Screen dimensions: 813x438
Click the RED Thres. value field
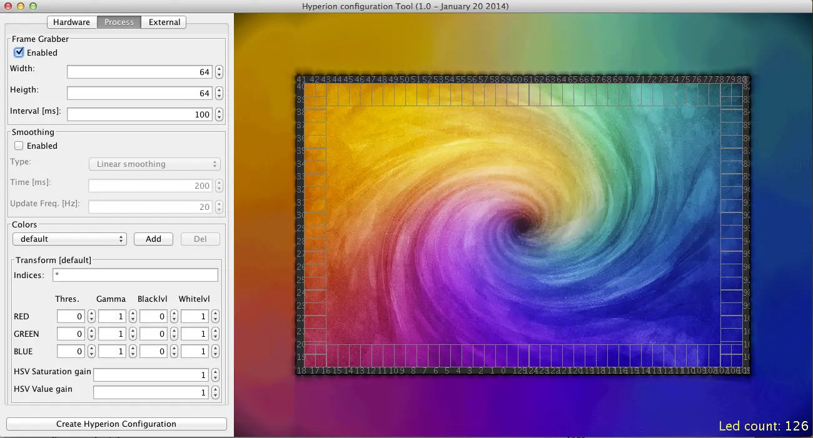pos(71,316)
